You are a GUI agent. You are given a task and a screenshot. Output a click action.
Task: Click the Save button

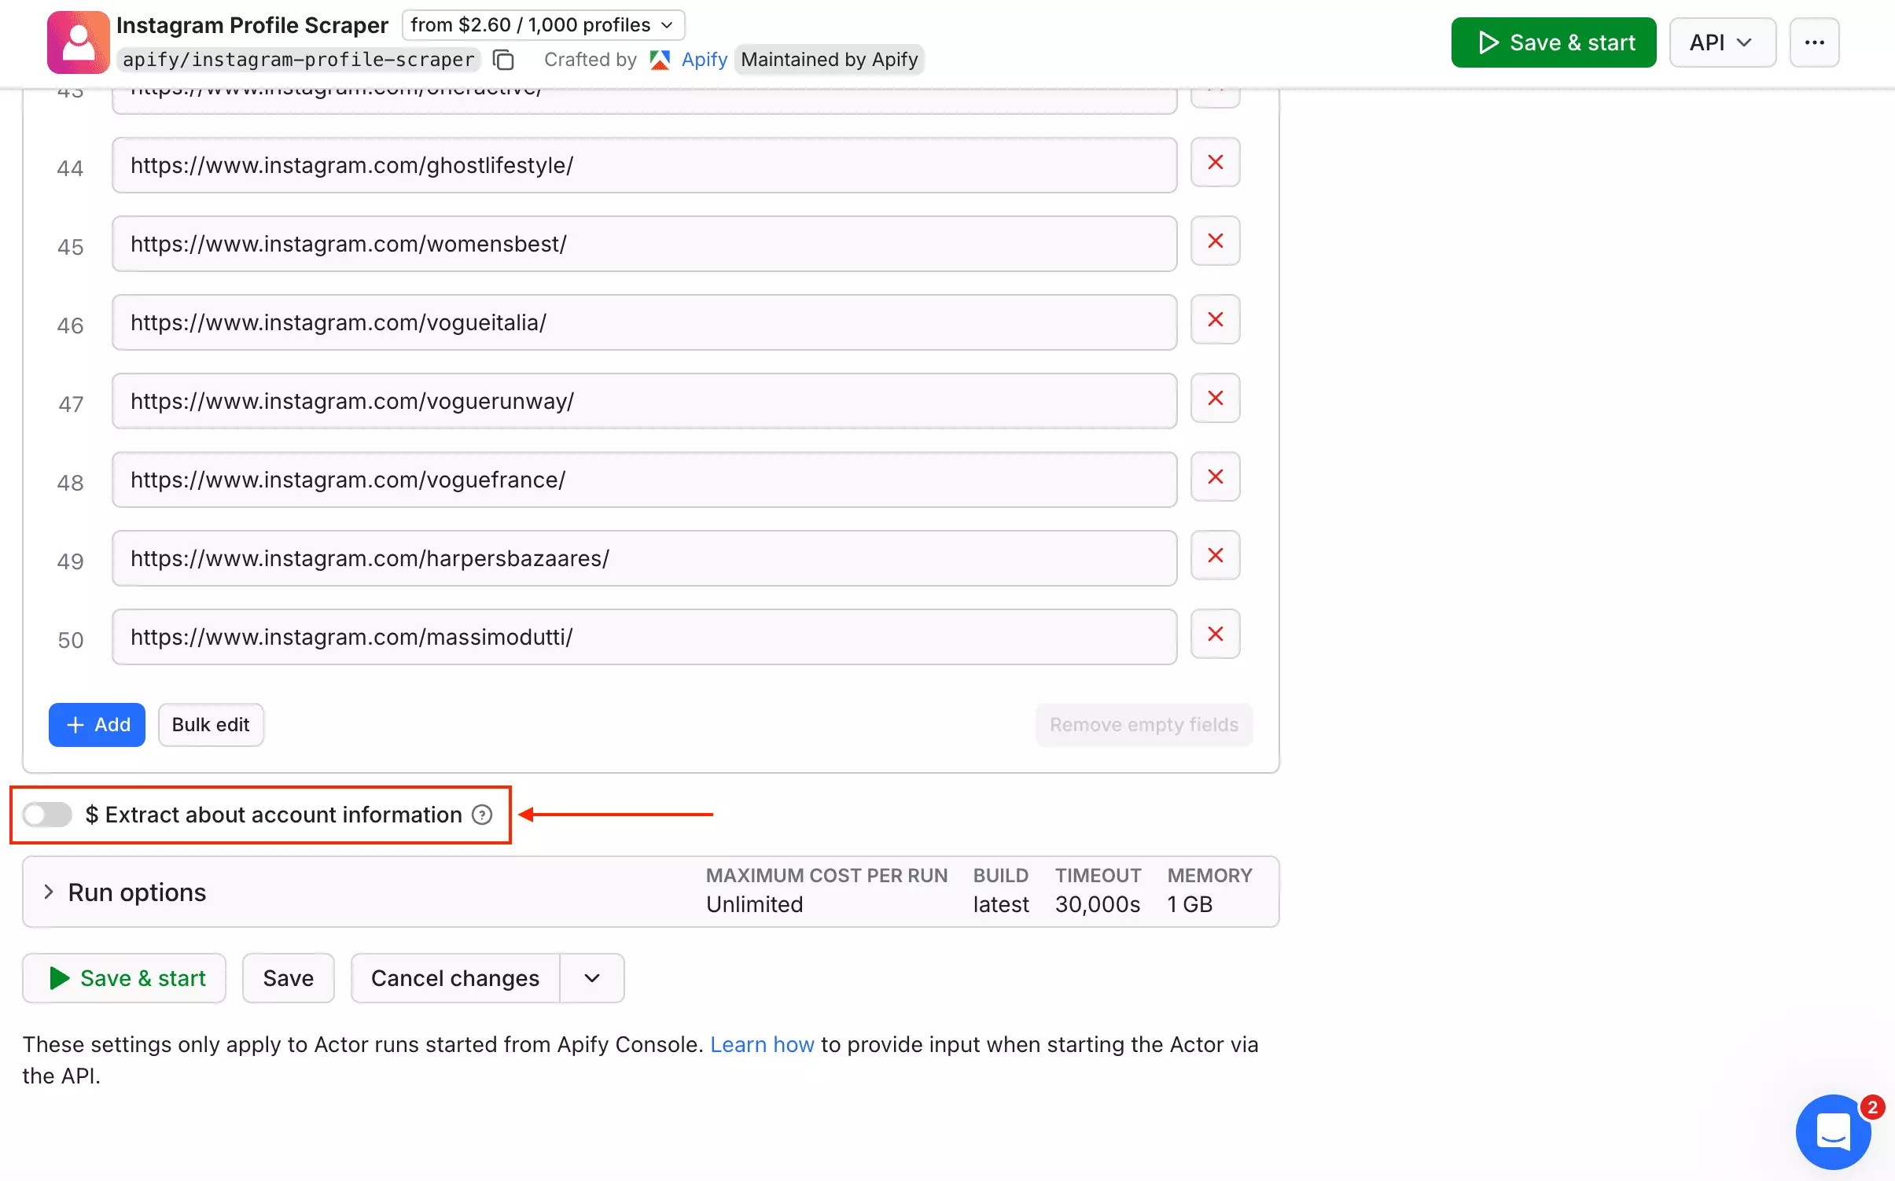pyautogui.click(x=288, y=978)
